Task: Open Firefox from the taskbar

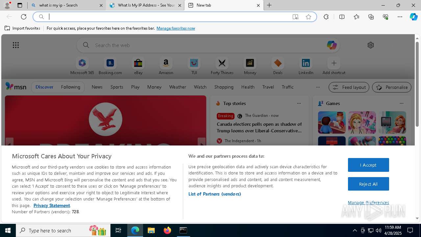Action: (x=167, y=230)
